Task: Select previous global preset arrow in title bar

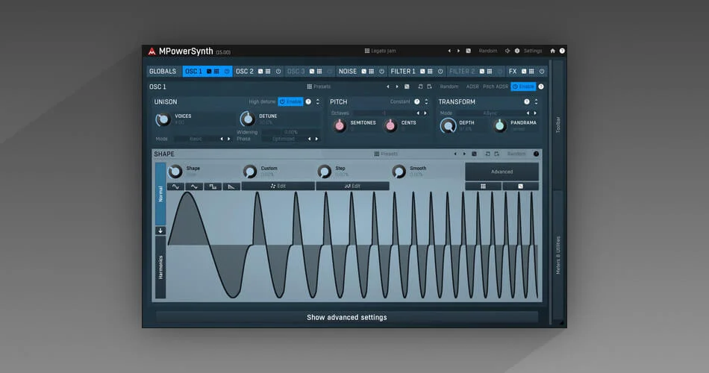Action: point(449,51)
